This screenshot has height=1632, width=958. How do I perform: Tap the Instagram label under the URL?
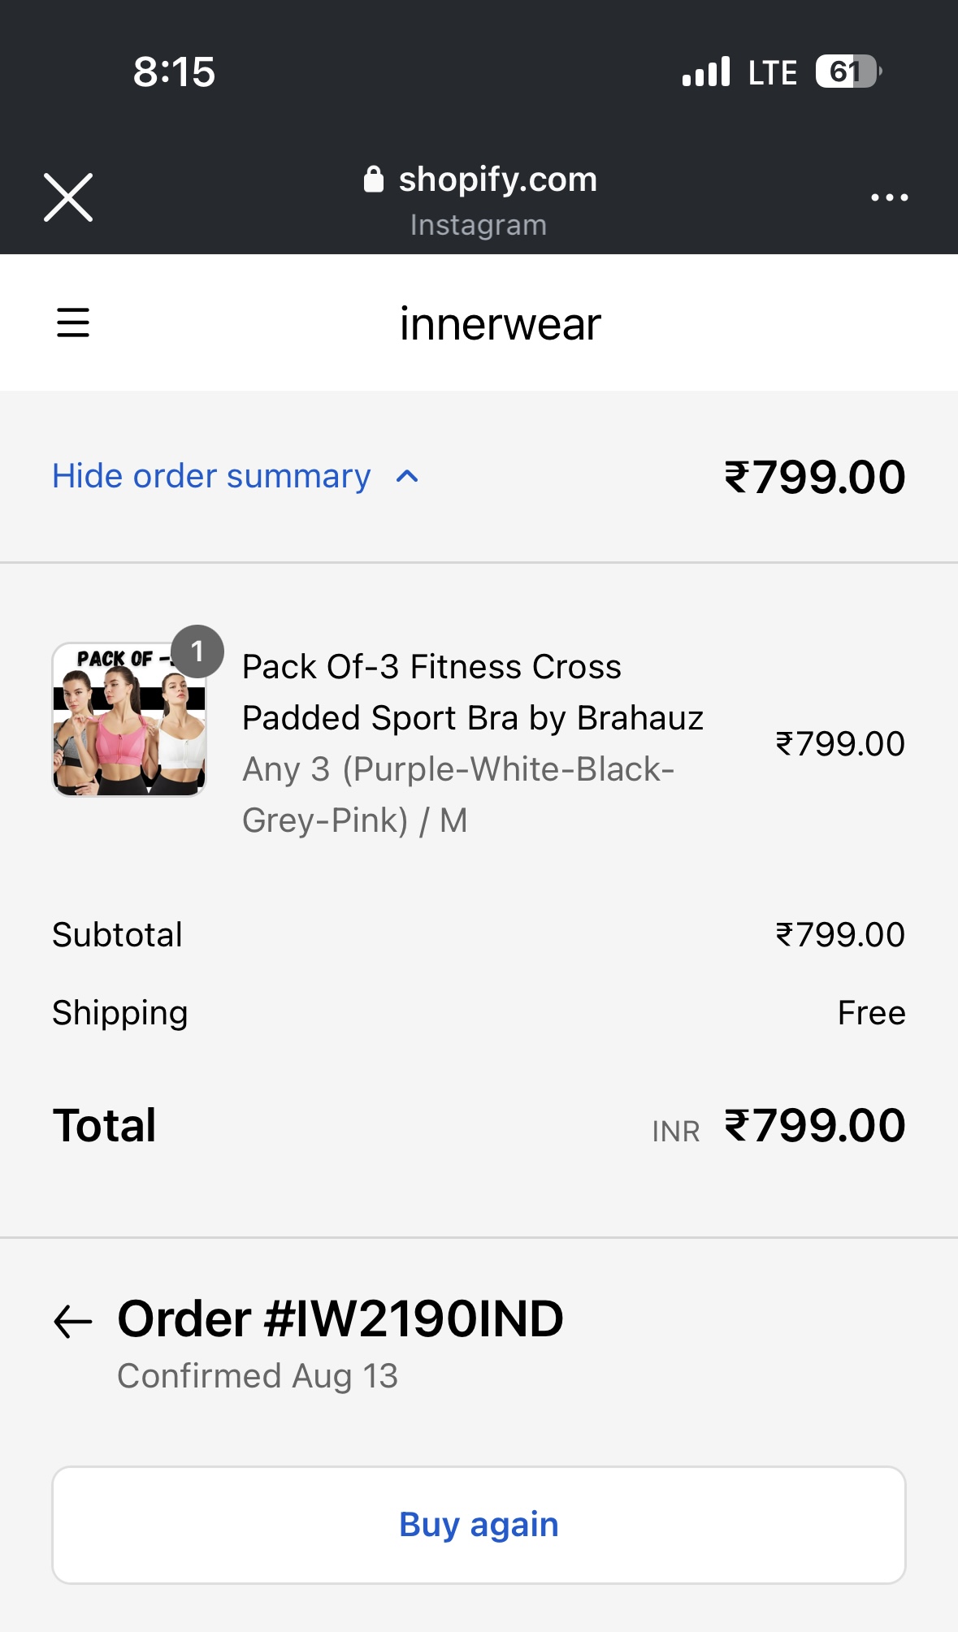(x=478, y=225)
